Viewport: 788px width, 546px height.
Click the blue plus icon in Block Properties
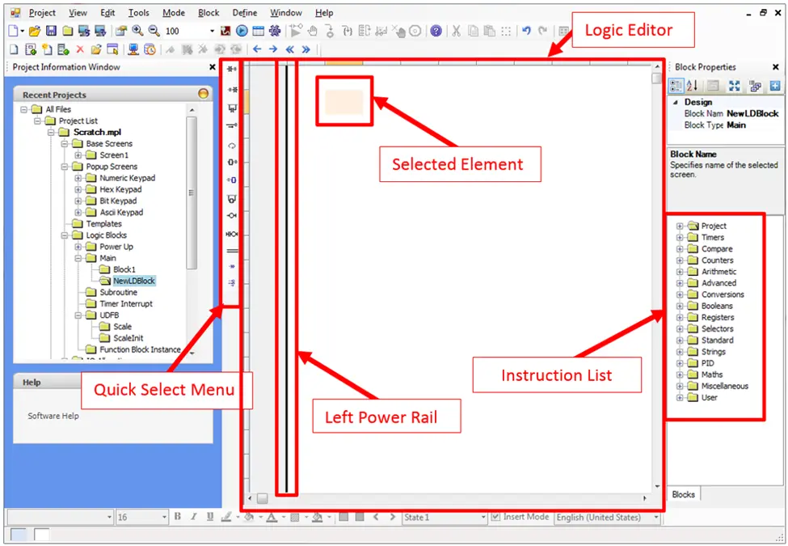coord(774,86)
